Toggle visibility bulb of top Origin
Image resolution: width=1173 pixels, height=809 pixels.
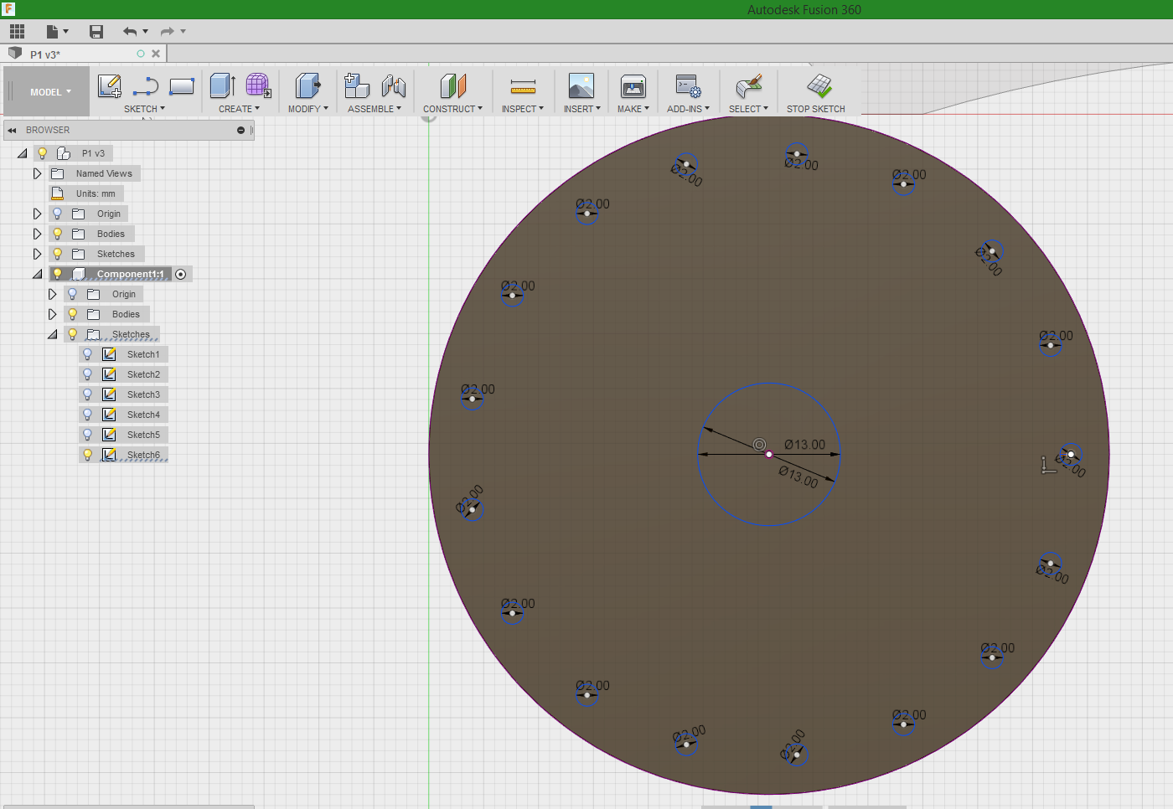coord(57,214)
